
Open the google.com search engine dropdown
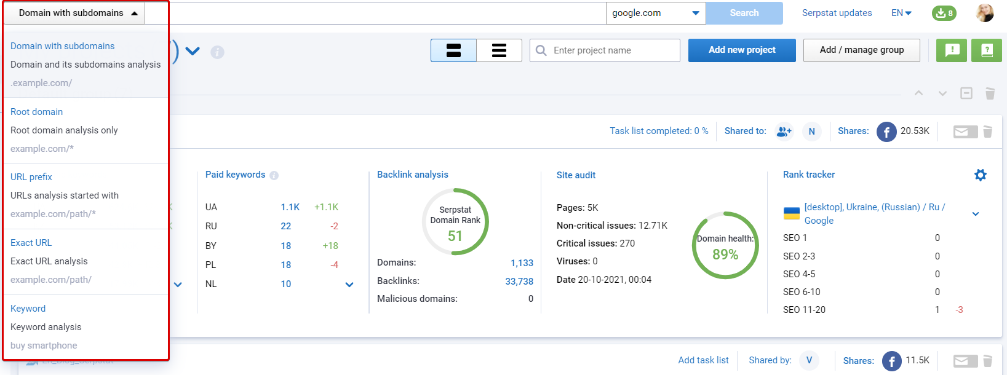click(655, 13)
